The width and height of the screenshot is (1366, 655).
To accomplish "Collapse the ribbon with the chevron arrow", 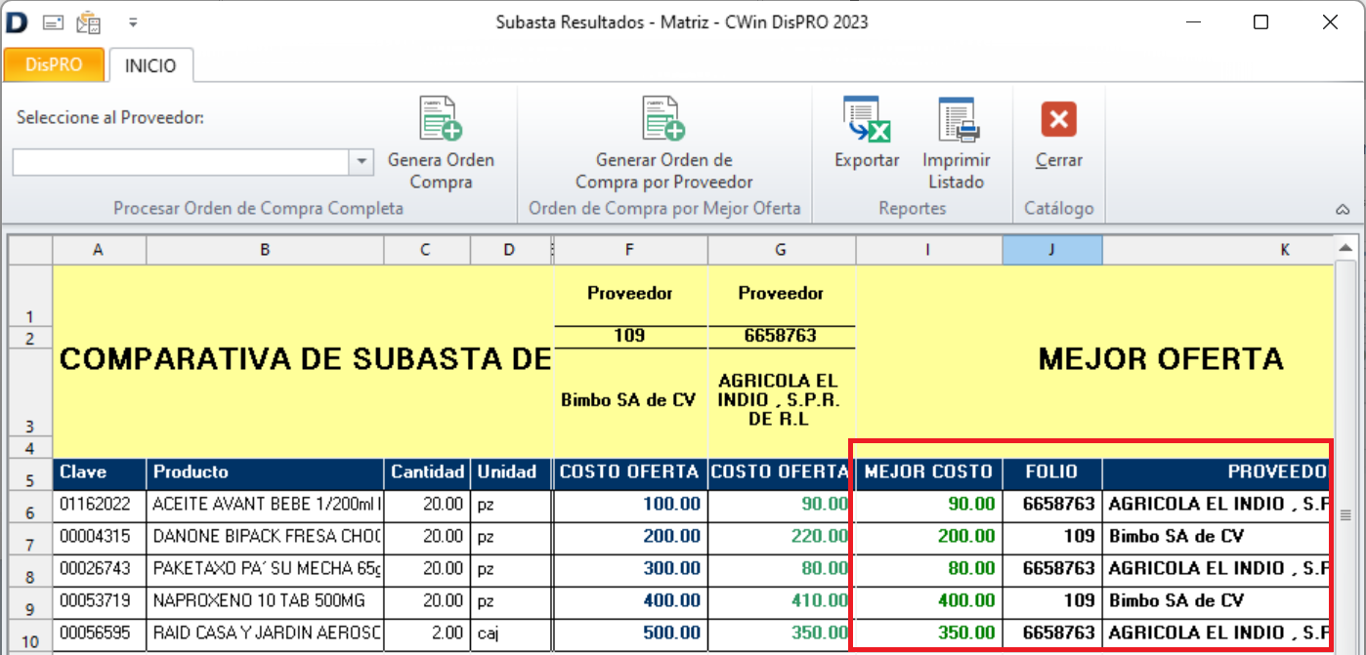I will (1344, 208).
